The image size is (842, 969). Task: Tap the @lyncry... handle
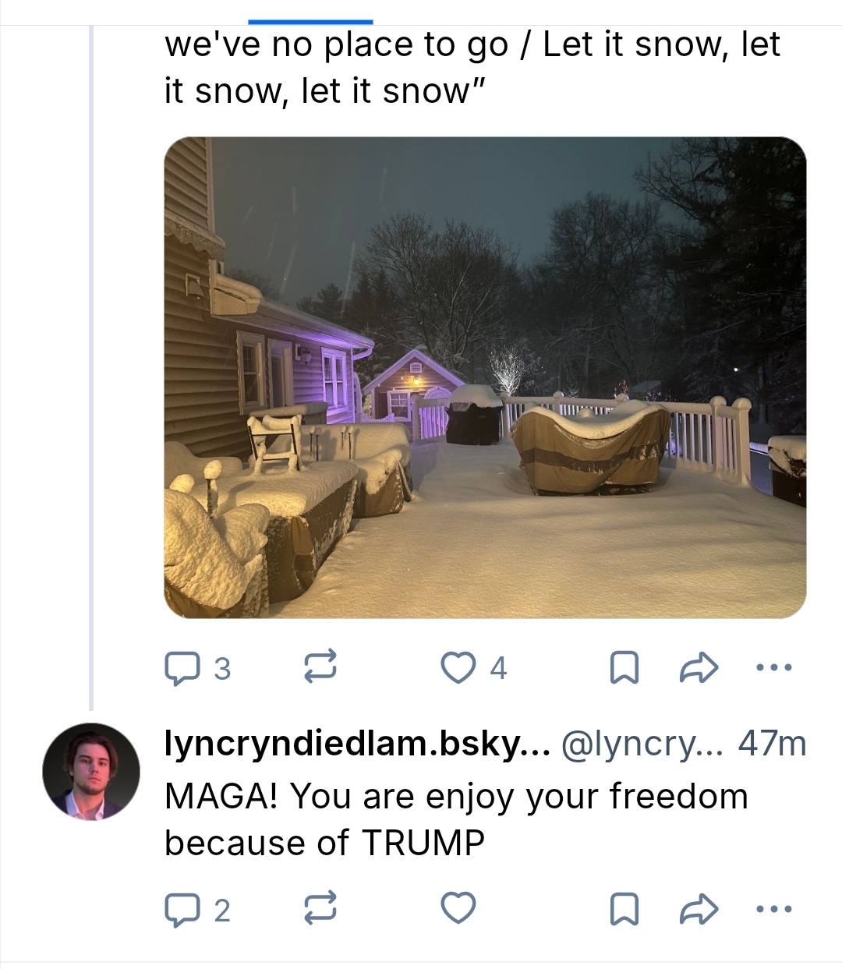[642, 745]
